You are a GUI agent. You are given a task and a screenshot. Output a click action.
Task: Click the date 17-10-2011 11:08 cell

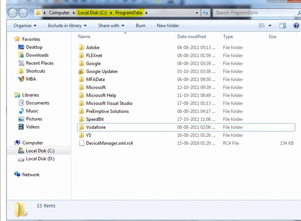pos(196,119)
